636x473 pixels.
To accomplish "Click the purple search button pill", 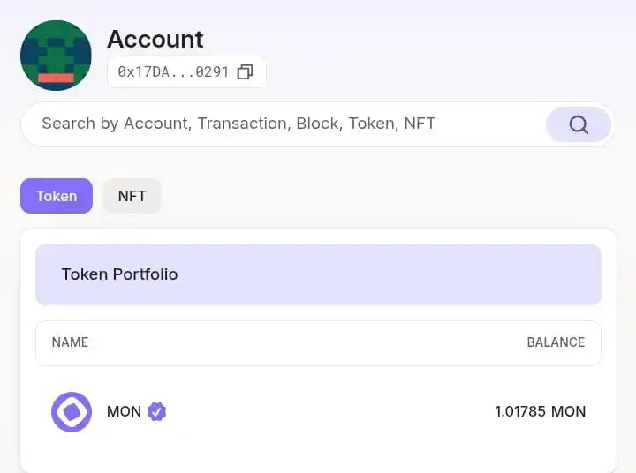I will (x=579, y=124).
